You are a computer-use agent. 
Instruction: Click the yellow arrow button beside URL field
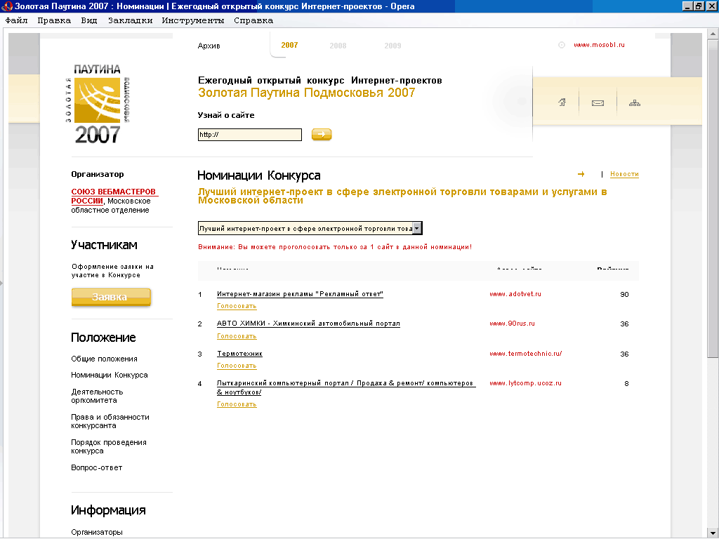pyautogui.click(x=322, y=134)
